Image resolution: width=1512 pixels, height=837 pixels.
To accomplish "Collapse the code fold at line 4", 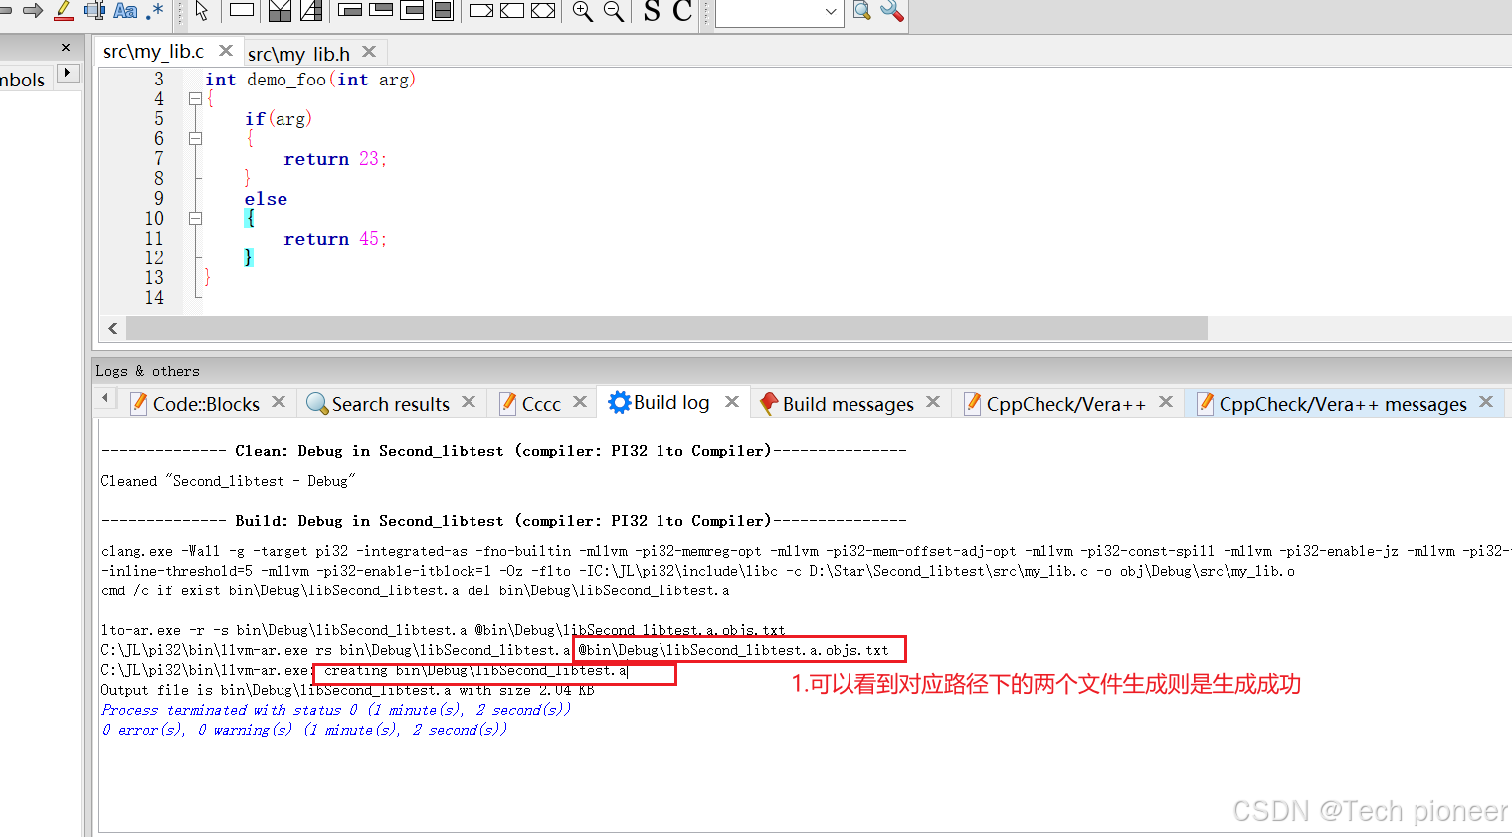I will pos(195,98).
